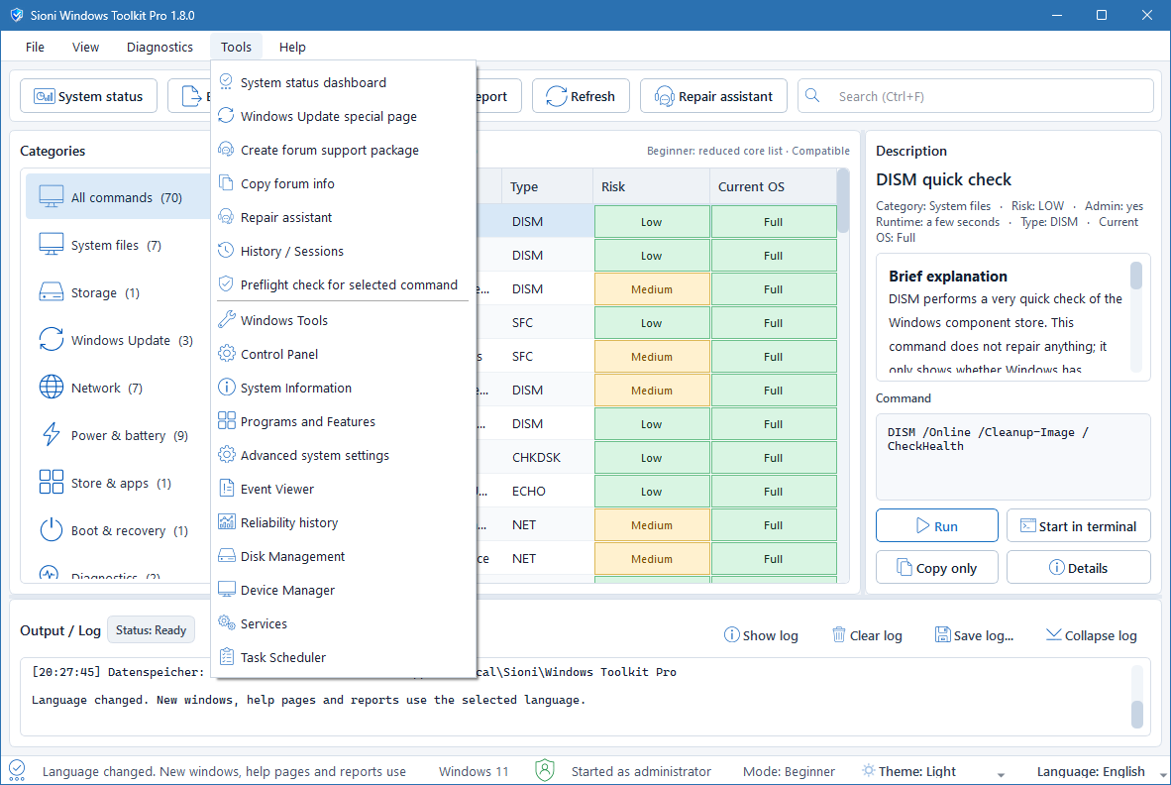Click the Store & apps squares icon
The image size is (1171, 785).
point(51,482)
